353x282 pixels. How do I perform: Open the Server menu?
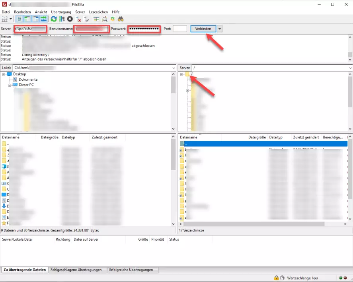[x=80, y=12]
